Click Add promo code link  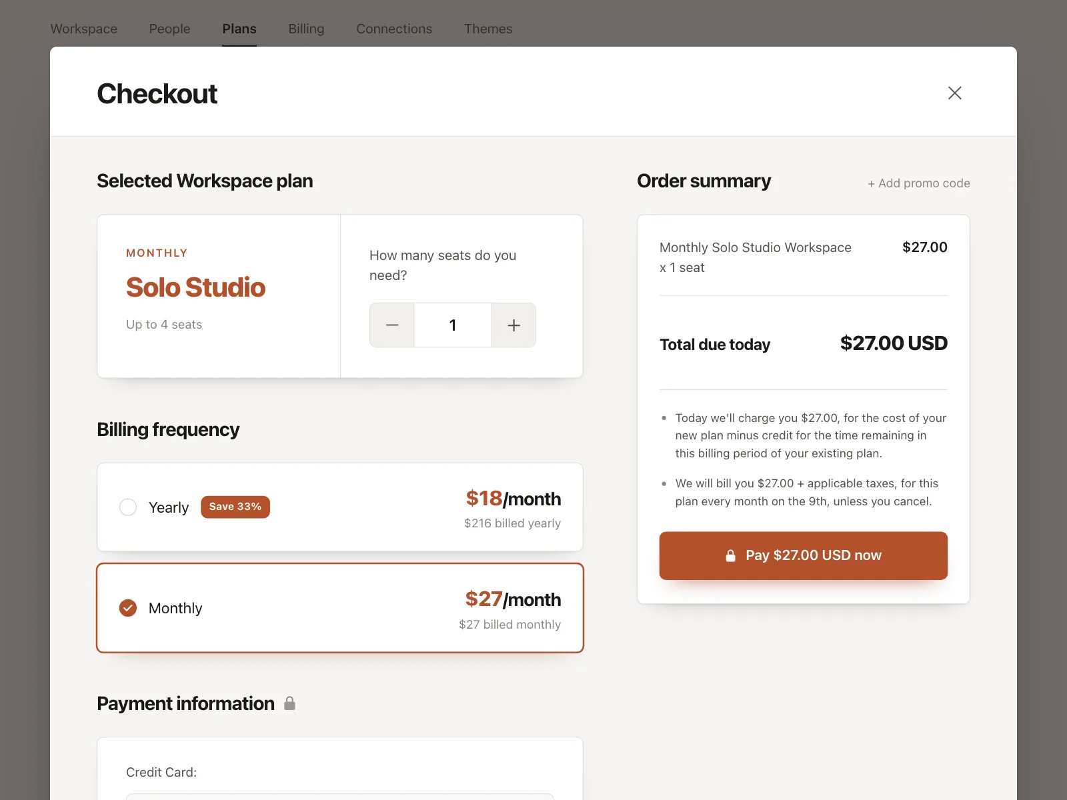pyautogui.click(x=919, y=183)
